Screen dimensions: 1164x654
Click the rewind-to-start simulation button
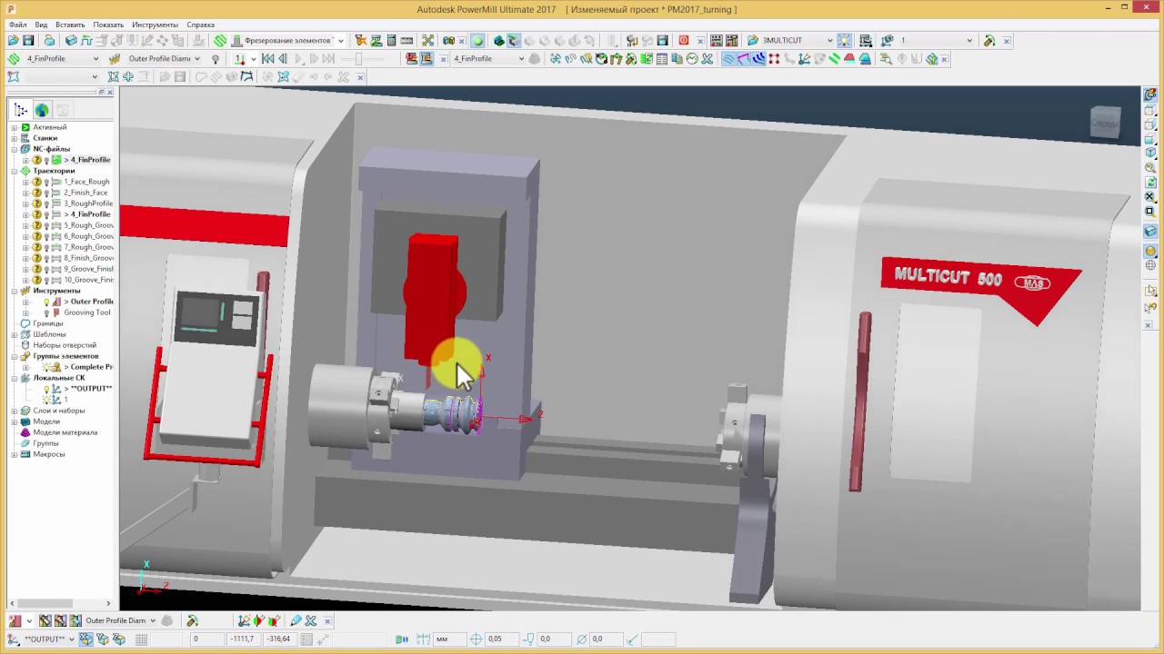pos(267,59)
